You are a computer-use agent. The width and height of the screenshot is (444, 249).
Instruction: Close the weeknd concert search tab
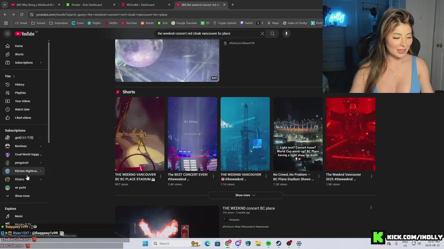(224, 5)
